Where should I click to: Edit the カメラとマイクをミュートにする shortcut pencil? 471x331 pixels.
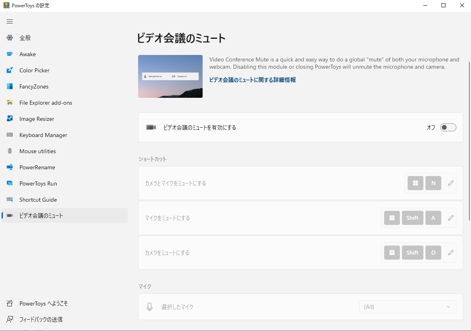[451, 183]
